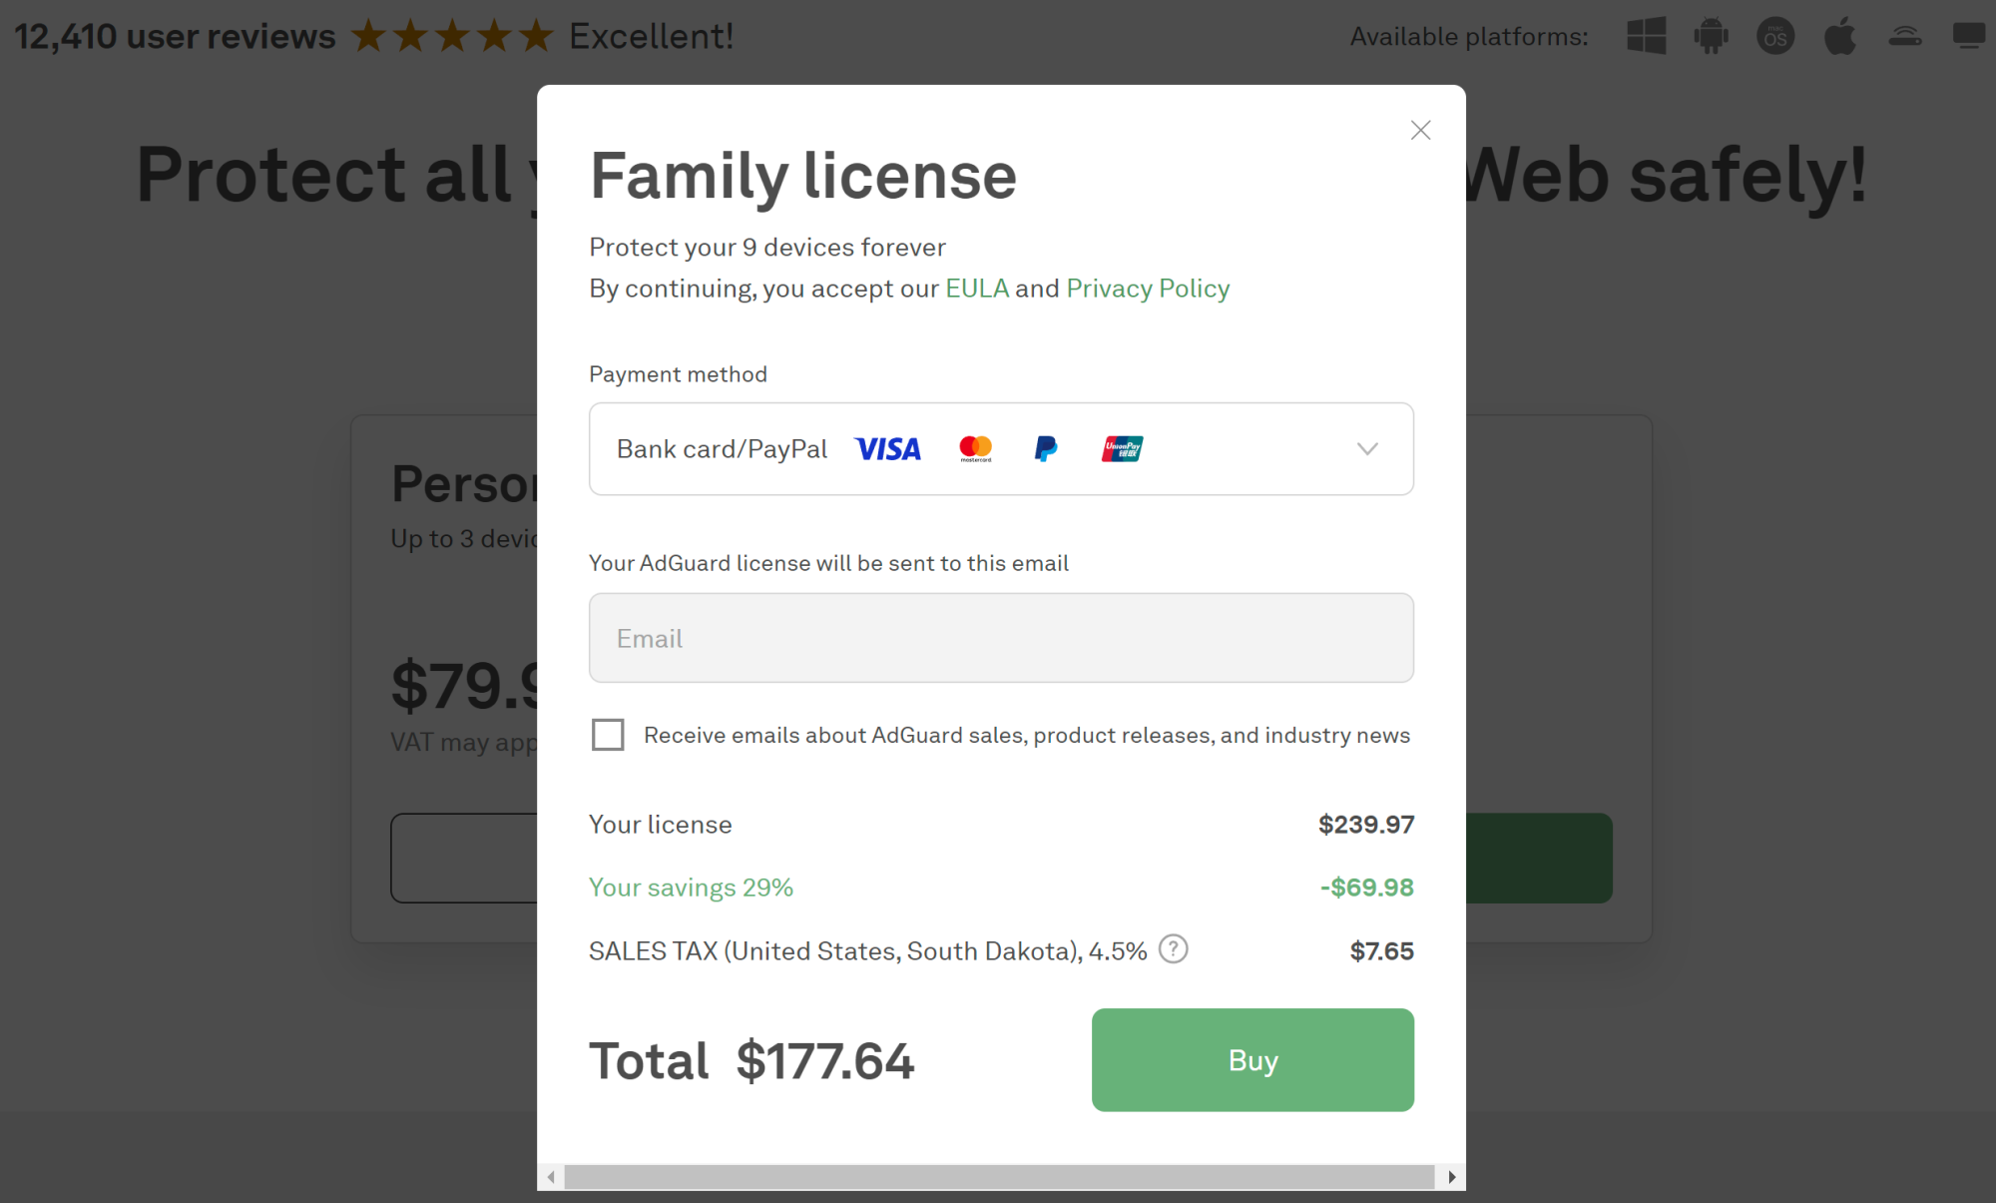Click the desktop monitor platform icon
Screen dimensions: 1996x1203
(x=1969, y=36)
